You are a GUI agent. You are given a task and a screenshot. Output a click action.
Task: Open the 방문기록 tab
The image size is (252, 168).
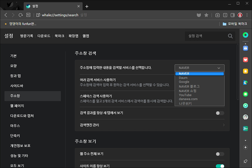(x=27, y=36)
